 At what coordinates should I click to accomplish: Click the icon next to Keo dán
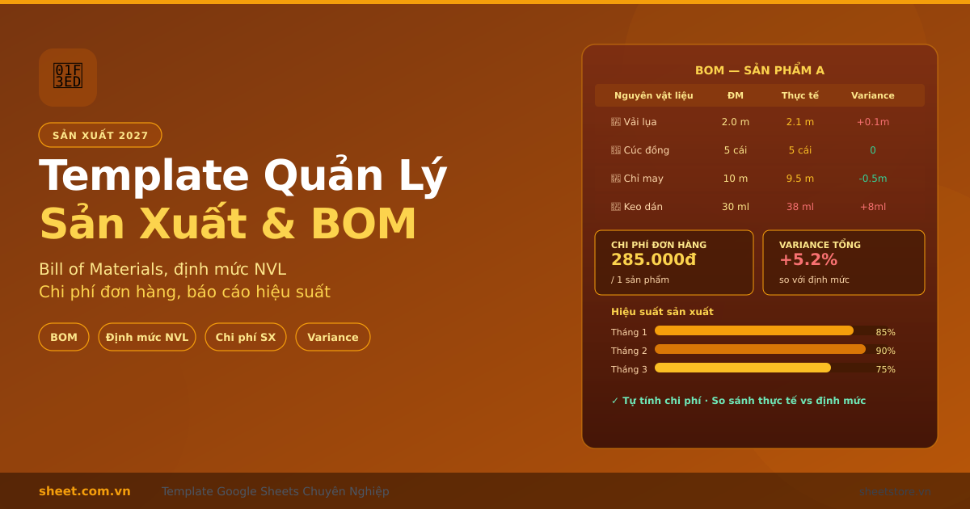[x=616, y=207]
